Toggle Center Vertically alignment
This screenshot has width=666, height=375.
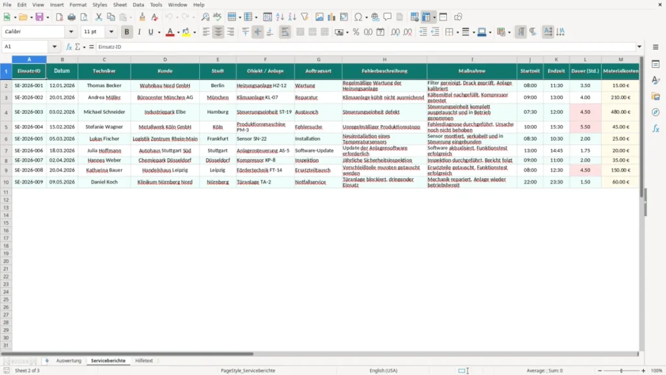[258, 32]
